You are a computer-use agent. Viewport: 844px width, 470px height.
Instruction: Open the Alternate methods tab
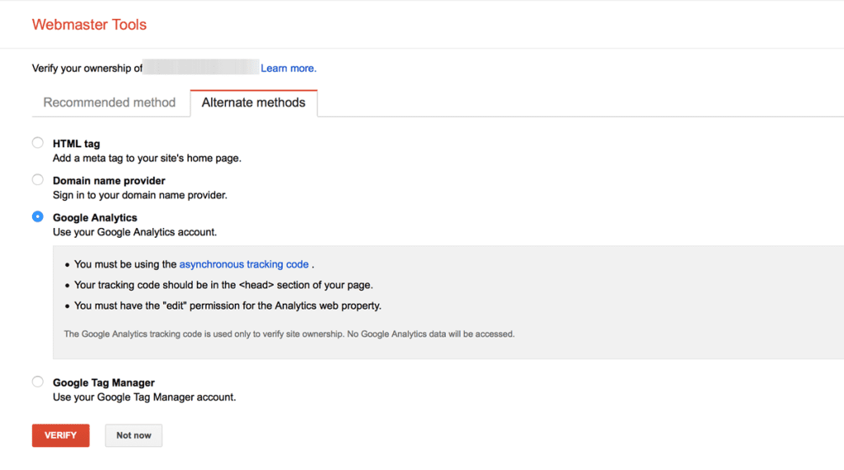coord(254,103)
